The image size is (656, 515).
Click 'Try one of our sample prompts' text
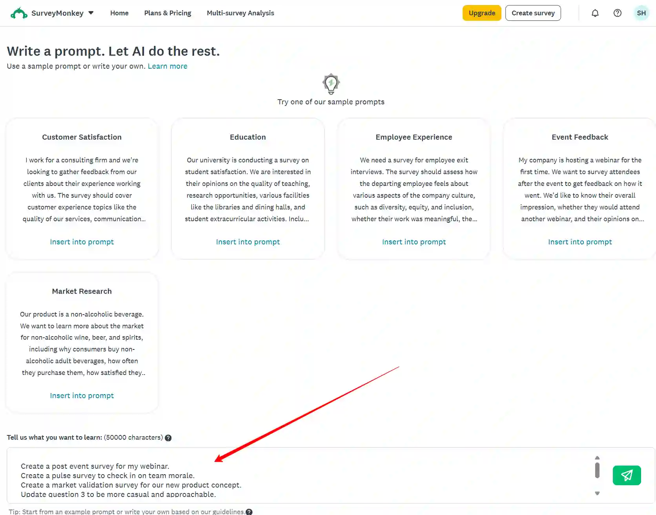tap(331, 102)
